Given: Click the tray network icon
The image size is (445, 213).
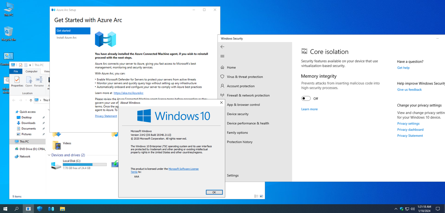Looking at the screenshot, I should click(407, 209).
